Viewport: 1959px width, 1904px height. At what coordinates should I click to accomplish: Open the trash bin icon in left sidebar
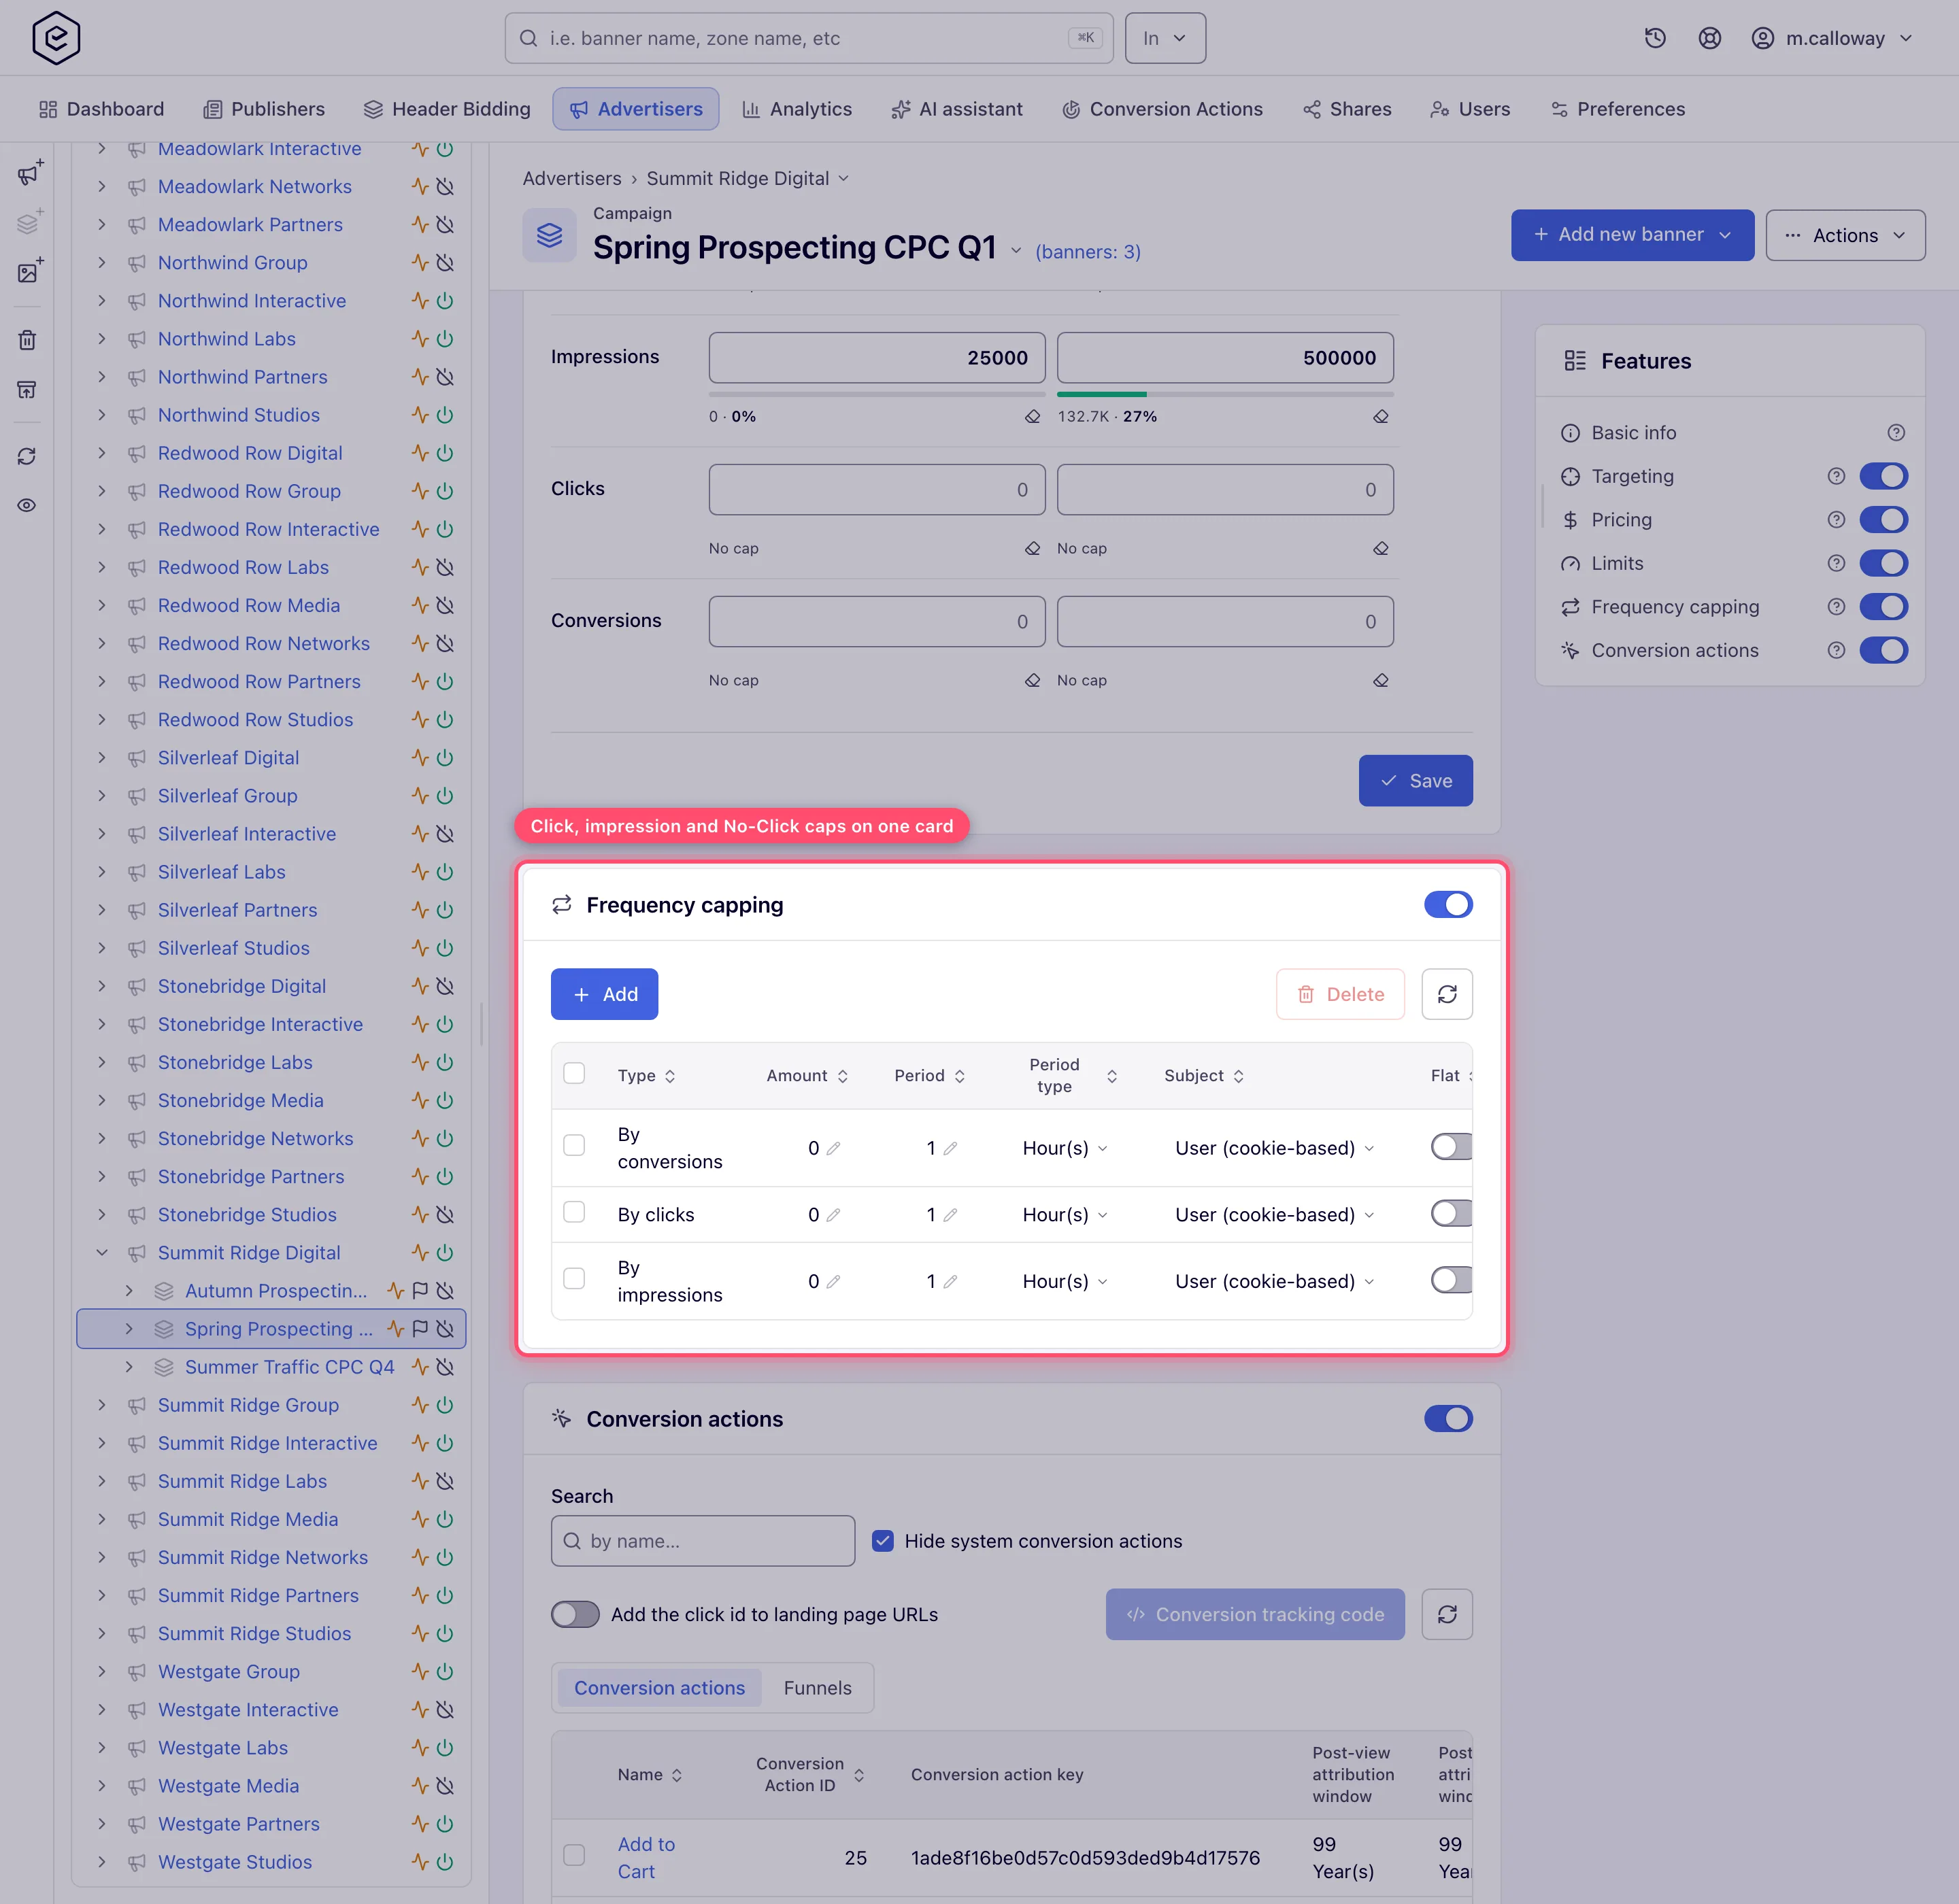[x=28, y=340]
